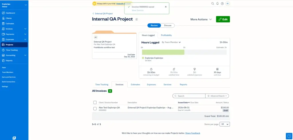This screenshot has width=293, height=140.
Task: Click the Clients icon in sidebar
Action: pos(3,18)
